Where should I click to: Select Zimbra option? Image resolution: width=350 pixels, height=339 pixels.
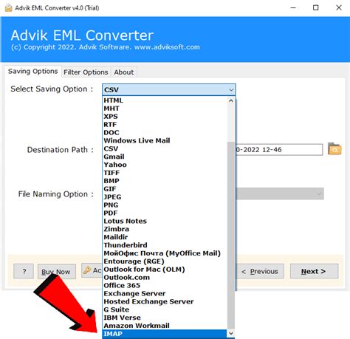(x=165, y=229)
